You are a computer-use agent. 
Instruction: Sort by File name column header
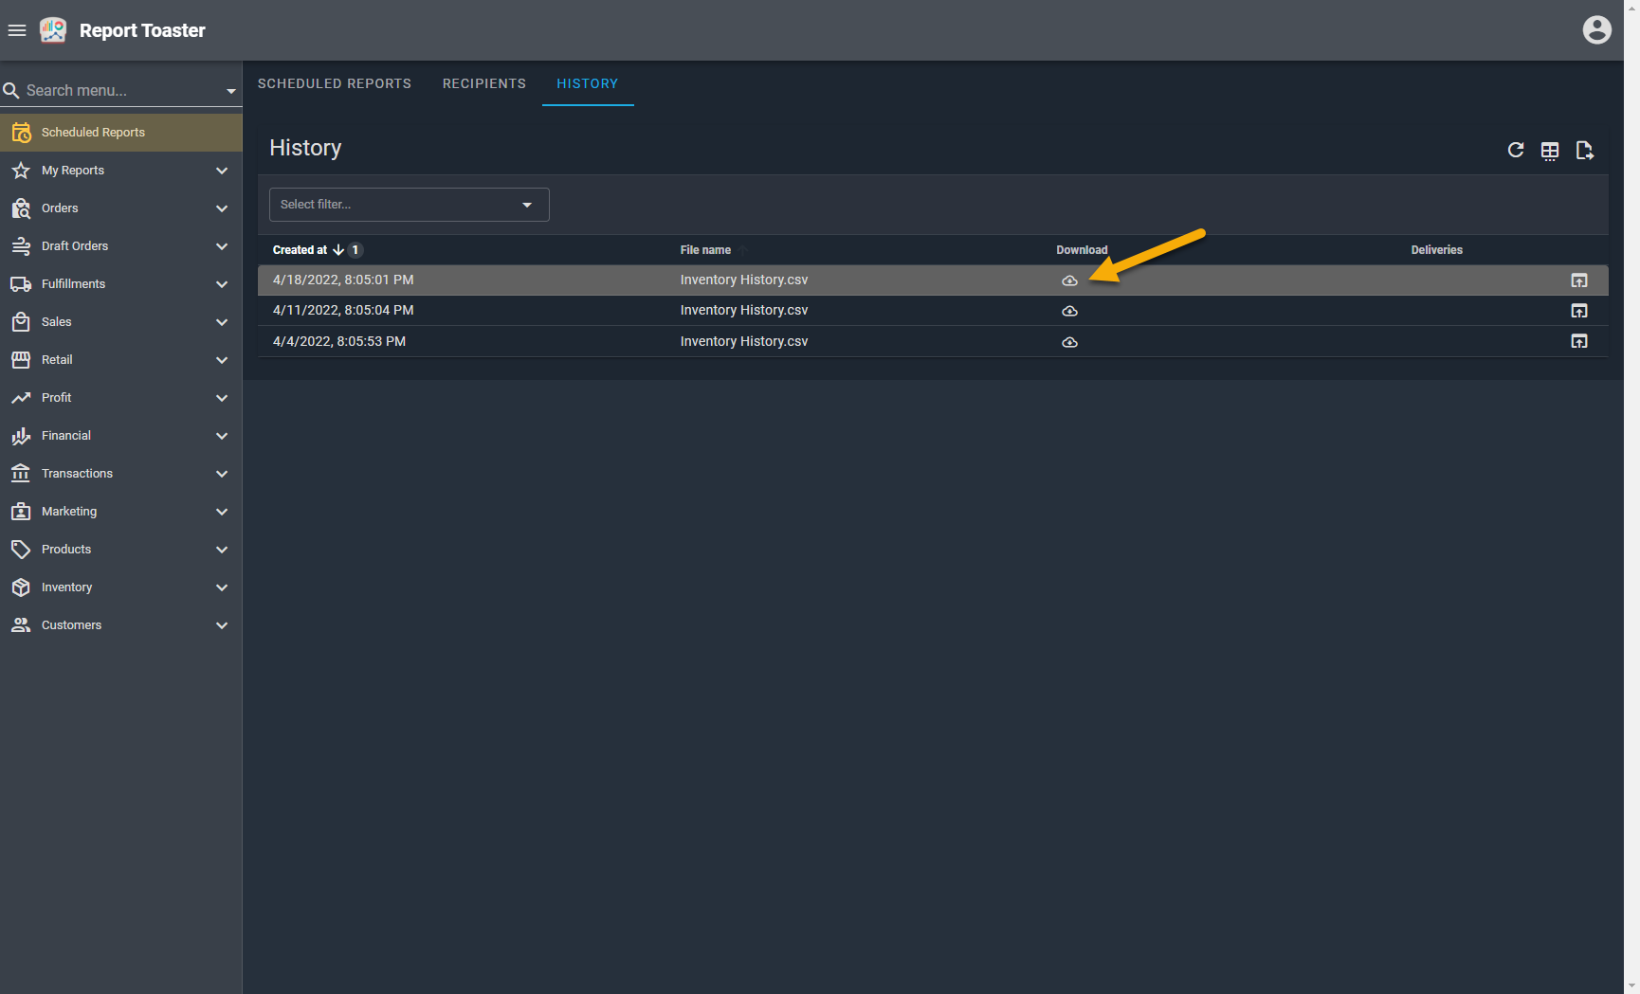click(x=705, y=250)
